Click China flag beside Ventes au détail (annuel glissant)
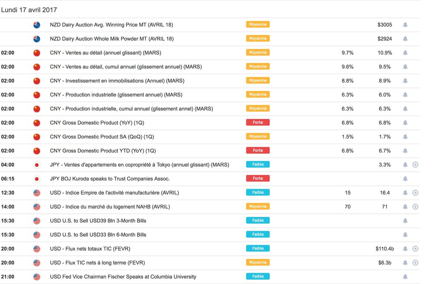This screenshot has height=284, width=443. [x=37, y=53]
